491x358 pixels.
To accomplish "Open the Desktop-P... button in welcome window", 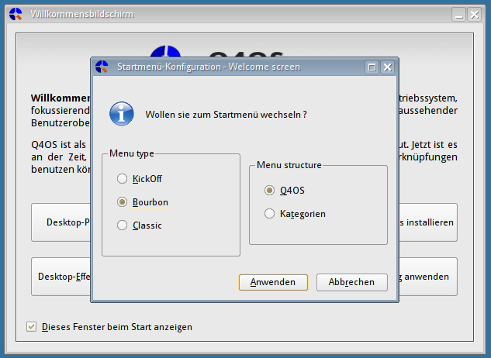I will pos(61,222).
